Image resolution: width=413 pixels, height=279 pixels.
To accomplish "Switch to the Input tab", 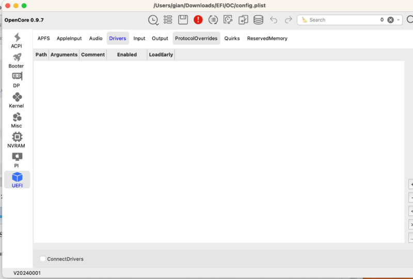I will pos(139,39).
